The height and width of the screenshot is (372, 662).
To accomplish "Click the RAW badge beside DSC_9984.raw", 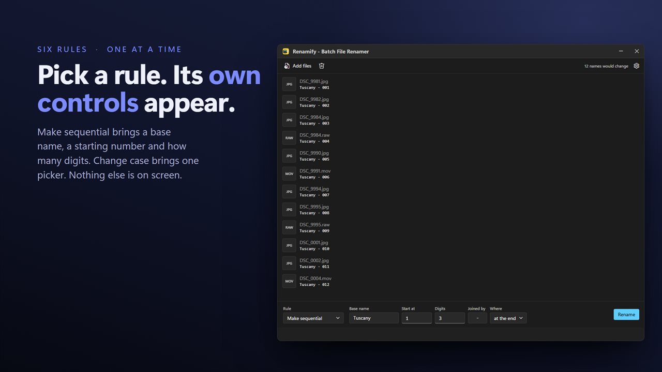I will tap(289, 138).
